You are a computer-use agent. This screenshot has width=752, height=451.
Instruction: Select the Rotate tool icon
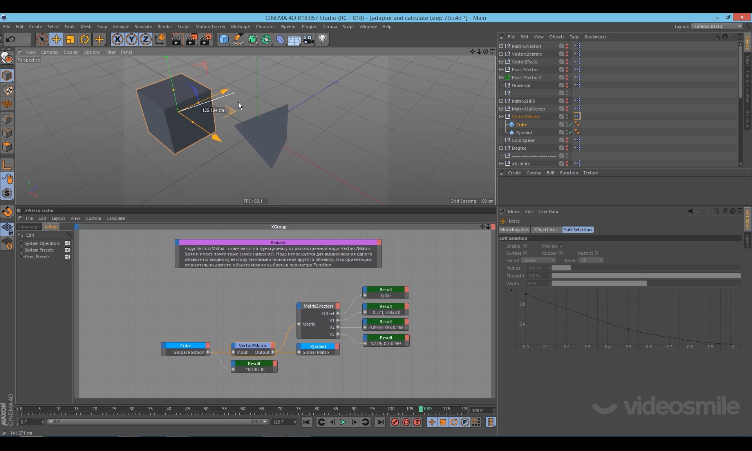tap(85, 39)
